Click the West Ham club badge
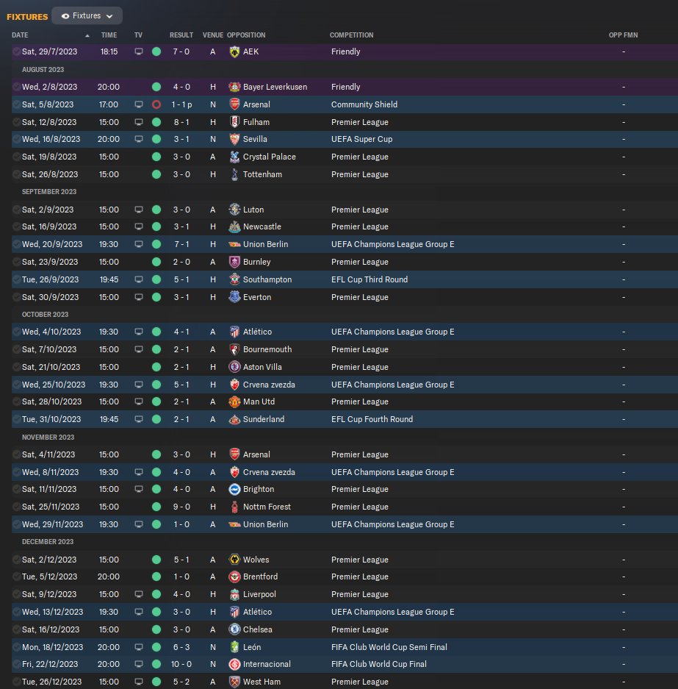Screen dimensions: 678x689 tap(235, 682)
